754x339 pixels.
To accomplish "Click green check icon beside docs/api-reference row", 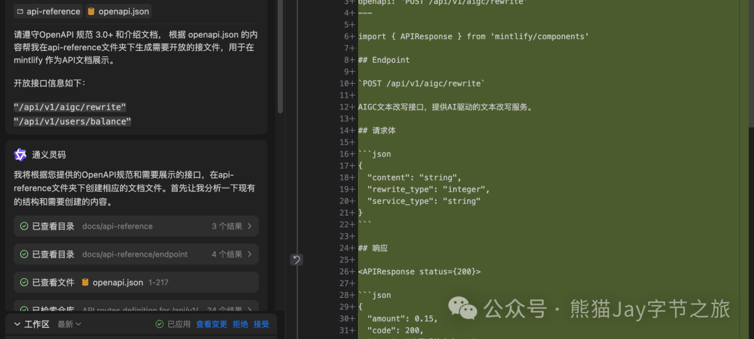I will [24, 226].
